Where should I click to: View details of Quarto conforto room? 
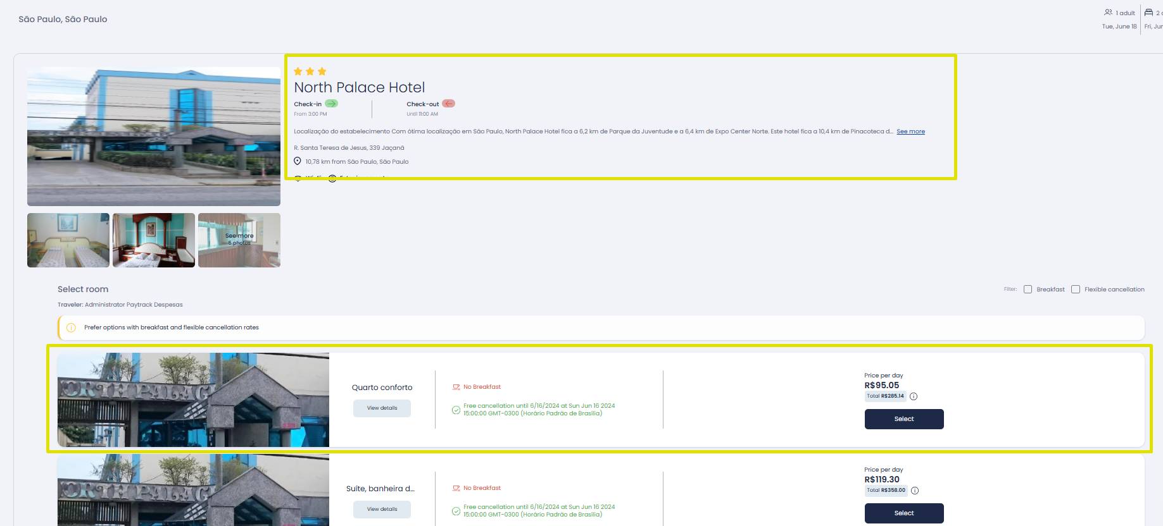click(382, 408)
